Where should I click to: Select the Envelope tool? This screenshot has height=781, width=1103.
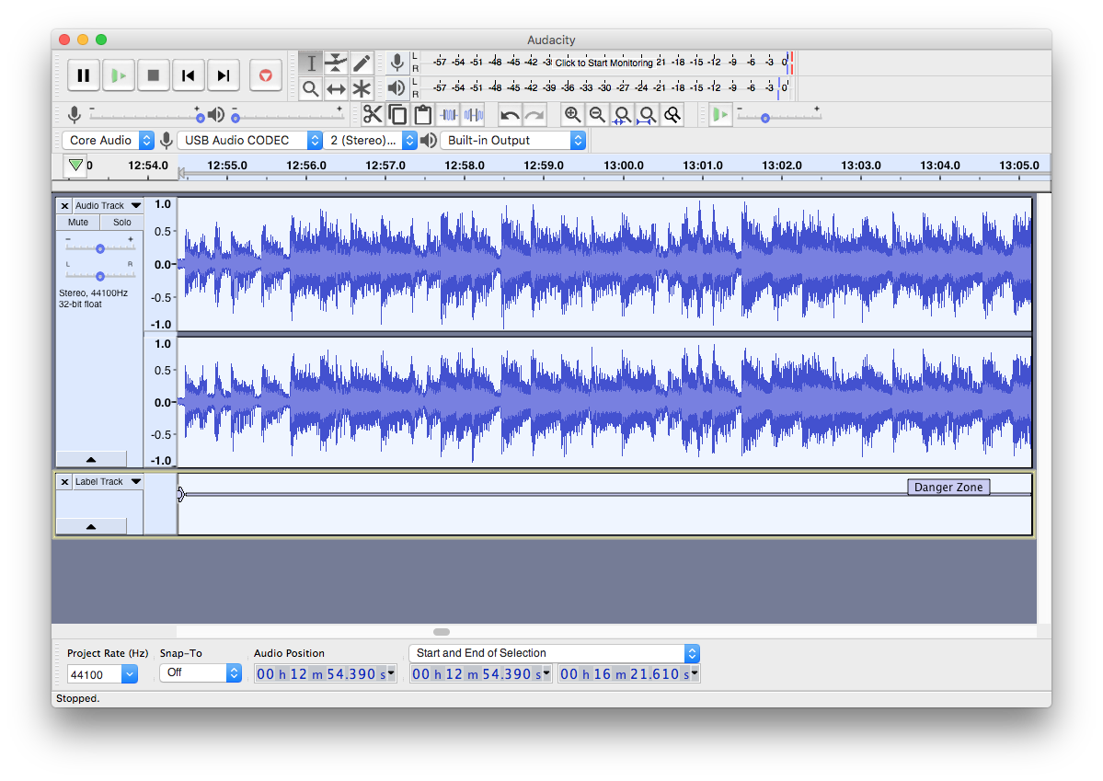click(x=336, y=63)
